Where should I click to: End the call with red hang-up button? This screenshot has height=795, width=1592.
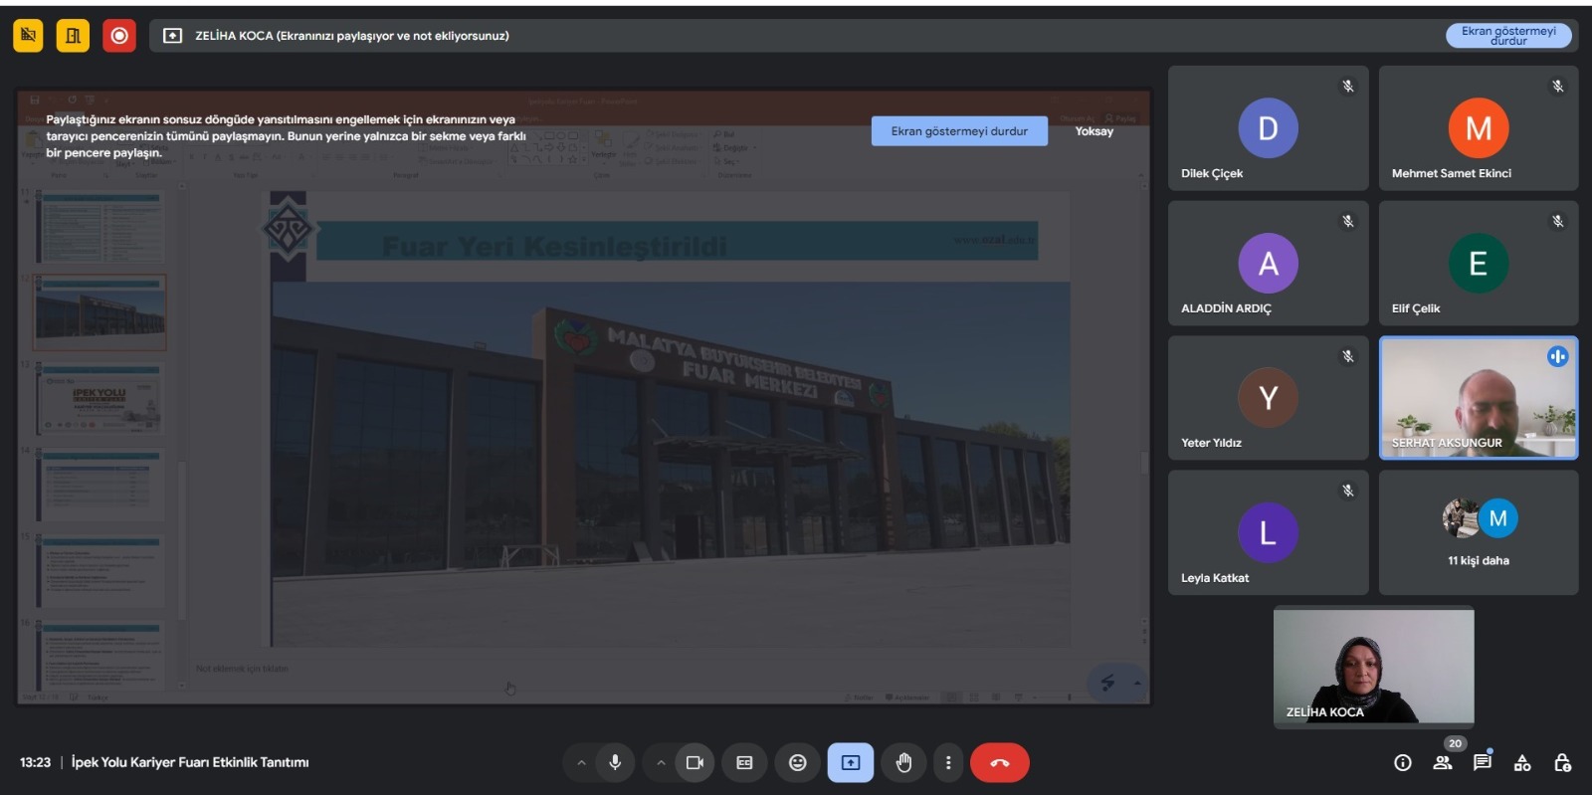point(999,763)
